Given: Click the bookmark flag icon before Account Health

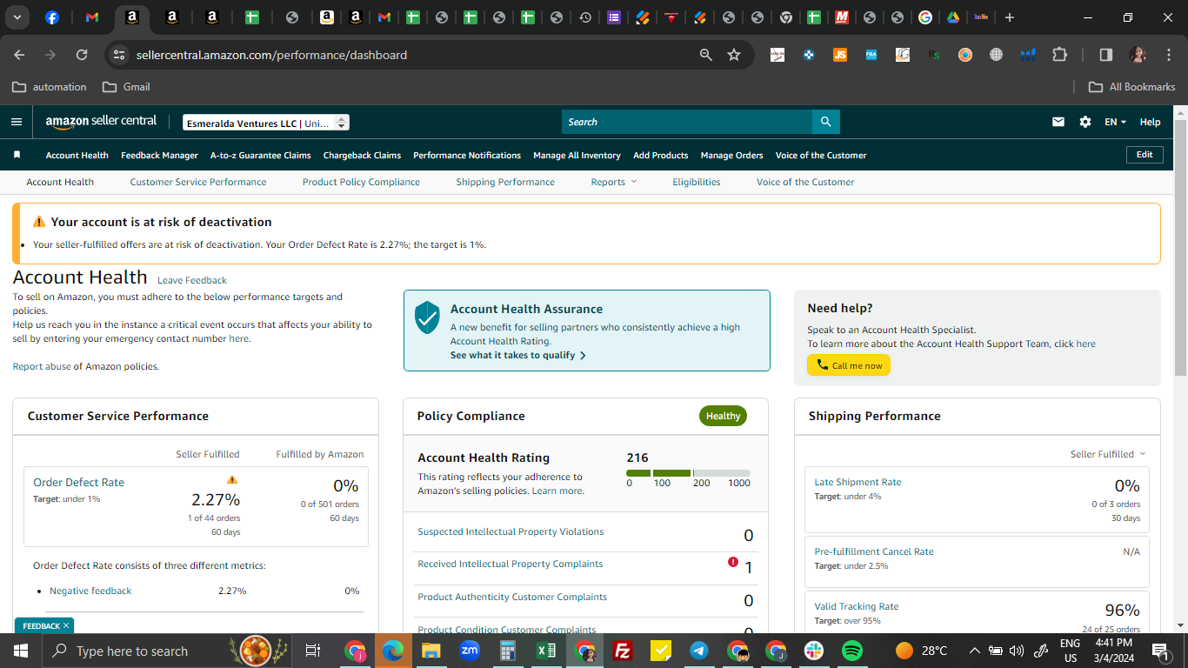Looking at the screenshot, I should pyautogui.click(x=17, y=155).
